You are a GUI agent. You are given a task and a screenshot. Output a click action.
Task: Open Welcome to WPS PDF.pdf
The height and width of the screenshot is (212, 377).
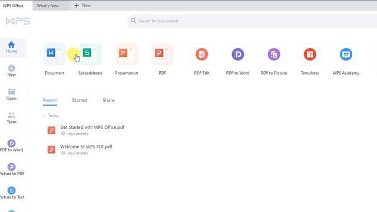pyautogui.click(x=86, y=147)
